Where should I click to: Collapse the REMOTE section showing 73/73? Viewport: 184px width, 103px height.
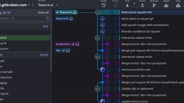[25, 55]
